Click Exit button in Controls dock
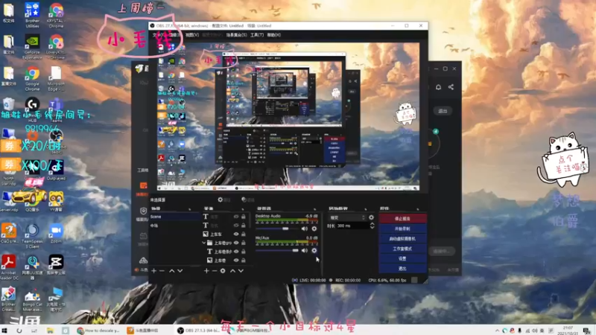This screenshot has width=596, height=335. [402, 268]
